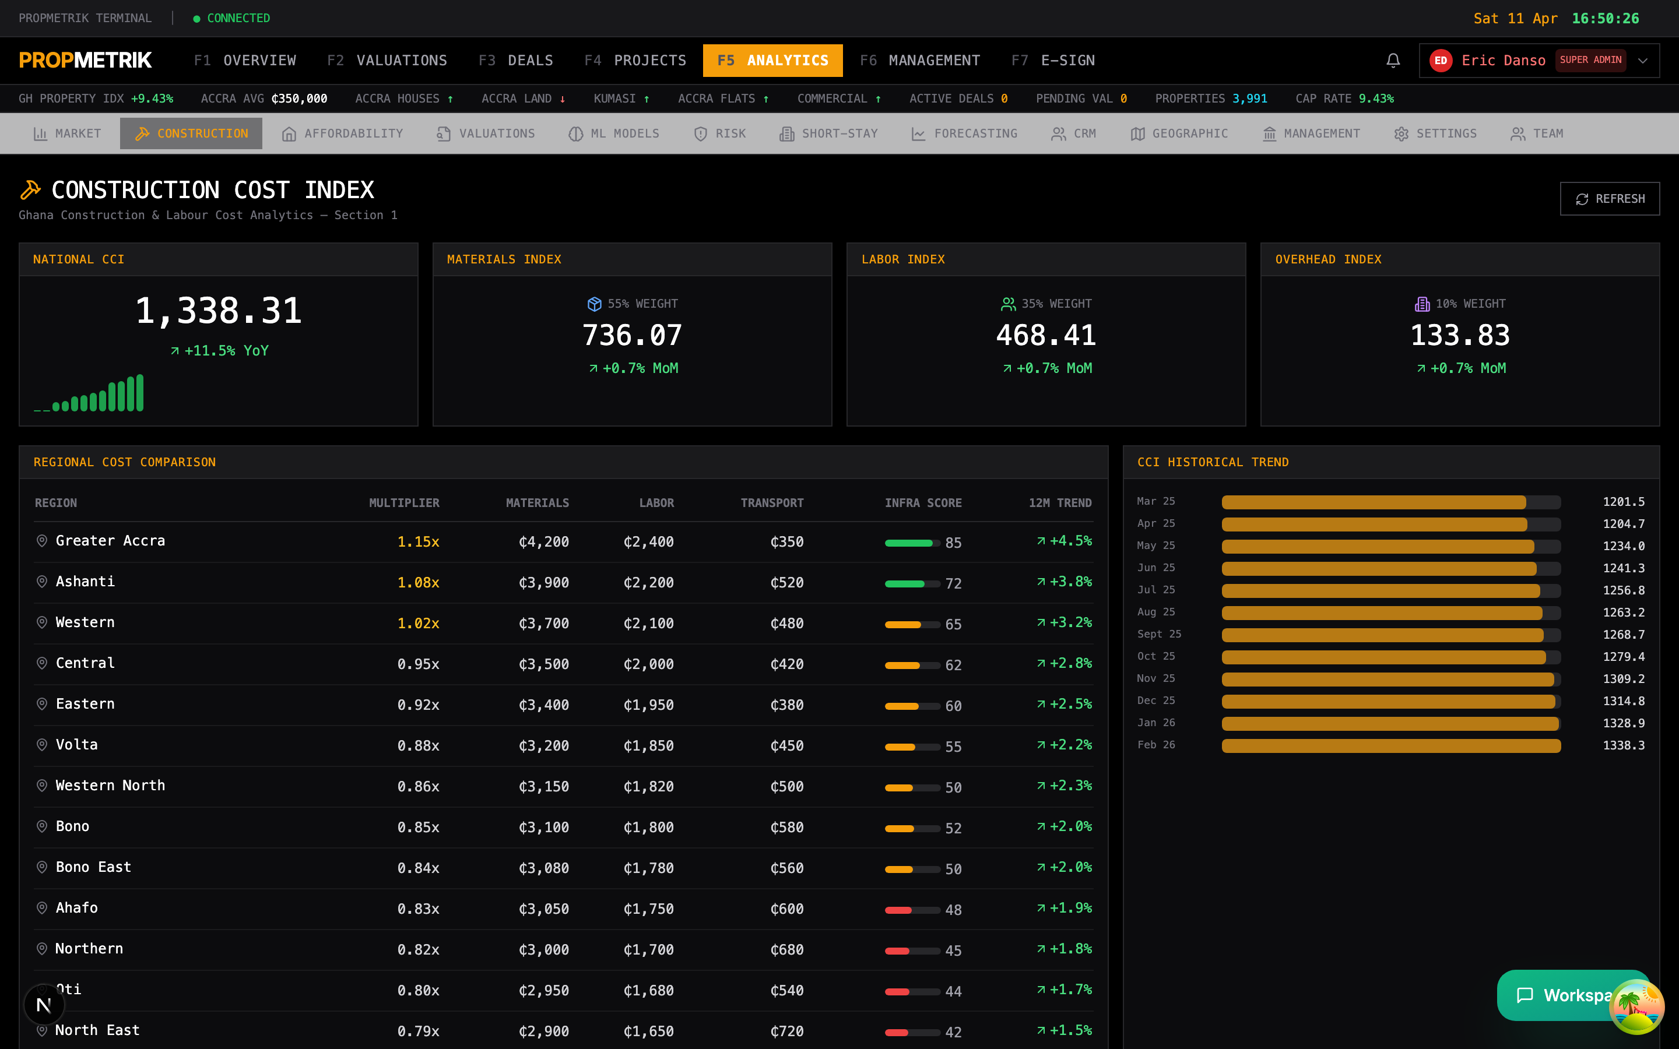
Task: Open the F7 E-Sign tab
Action: point(1053,61)
